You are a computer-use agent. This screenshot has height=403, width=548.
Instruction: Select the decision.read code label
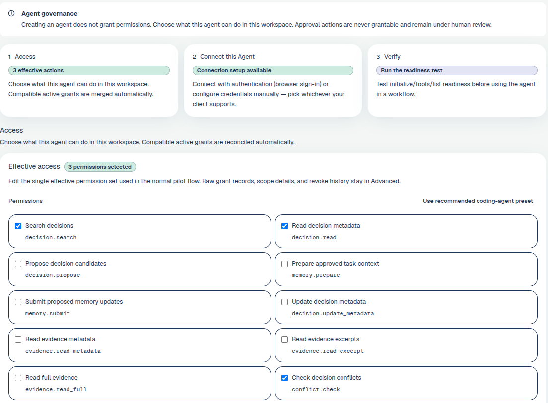pyautogui.click(x=314, y=238)
